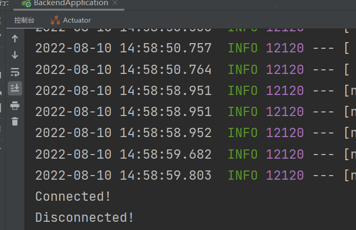The width and height of the screenshot is (356, 230).
Task: Click the up arrow stack trace icon
Action: (x=15, y=39)
